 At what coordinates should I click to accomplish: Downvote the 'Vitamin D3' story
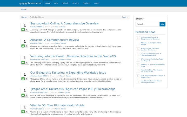(26, 112)
